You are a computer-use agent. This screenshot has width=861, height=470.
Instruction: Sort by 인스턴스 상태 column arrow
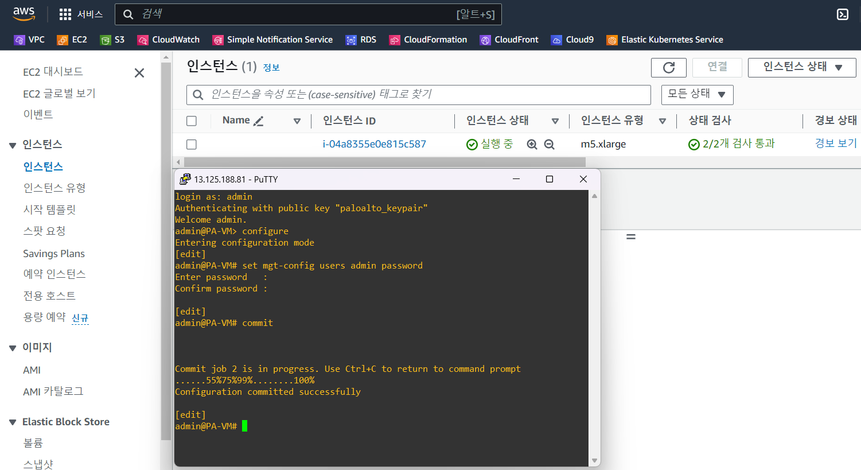tap(555, 121)
